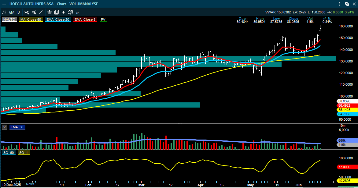
Task: Click the 160.0000 price axis label
Action: point(346,26)
